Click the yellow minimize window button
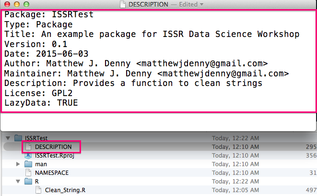This screenshot has height=196, width=317. tap(17, 4)
